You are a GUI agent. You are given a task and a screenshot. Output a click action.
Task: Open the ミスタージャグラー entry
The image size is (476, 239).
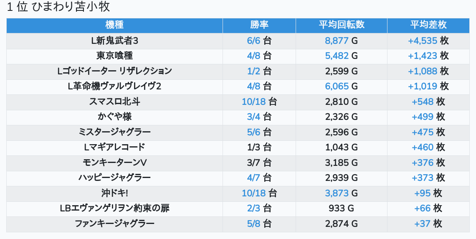pos(114,132)
